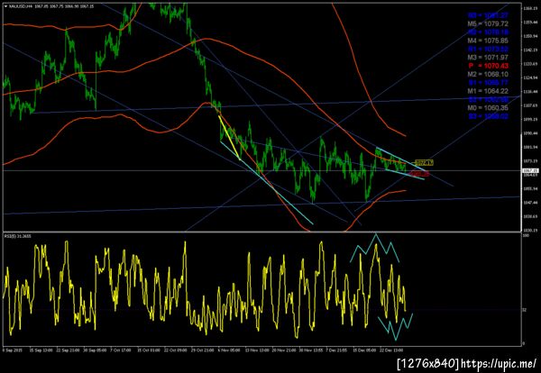
Task: Click the M0 = 1060.35 pivot label
Action: pyautogui.click(x=488, y=108)
